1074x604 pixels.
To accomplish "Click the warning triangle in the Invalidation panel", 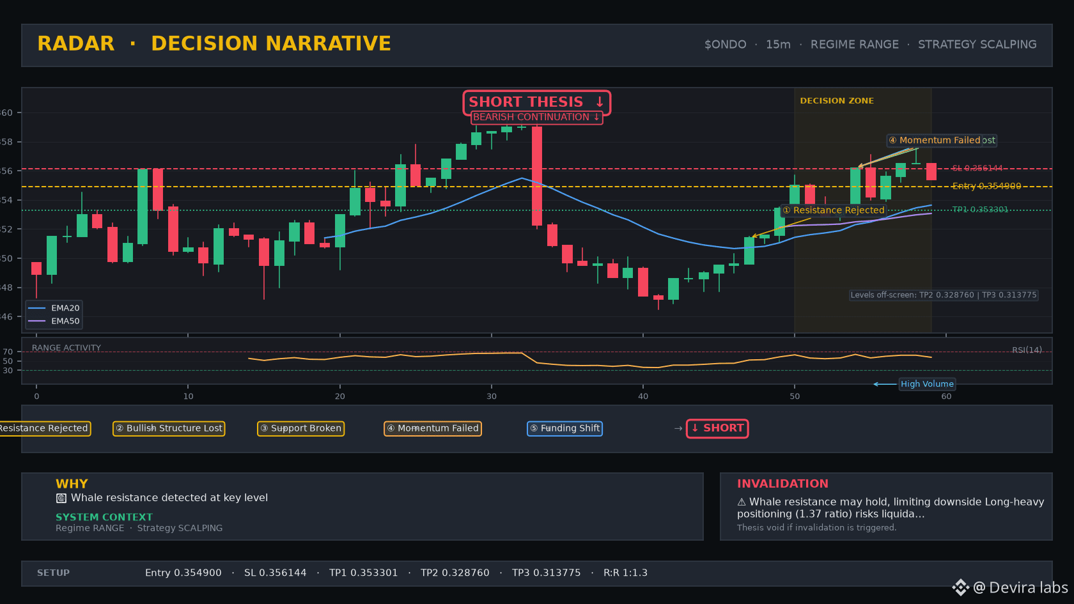I will (742, 502).
